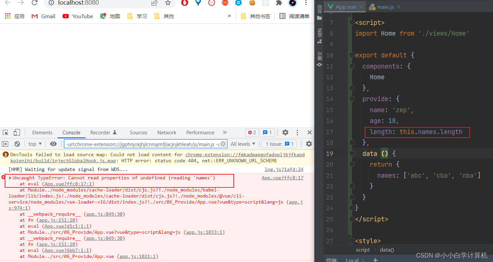Select the Local terminal tab

pos(352,260)
